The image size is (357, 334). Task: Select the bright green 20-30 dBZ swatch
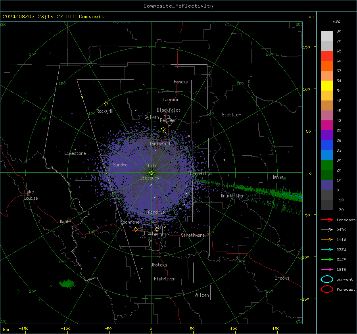[327, 165]
